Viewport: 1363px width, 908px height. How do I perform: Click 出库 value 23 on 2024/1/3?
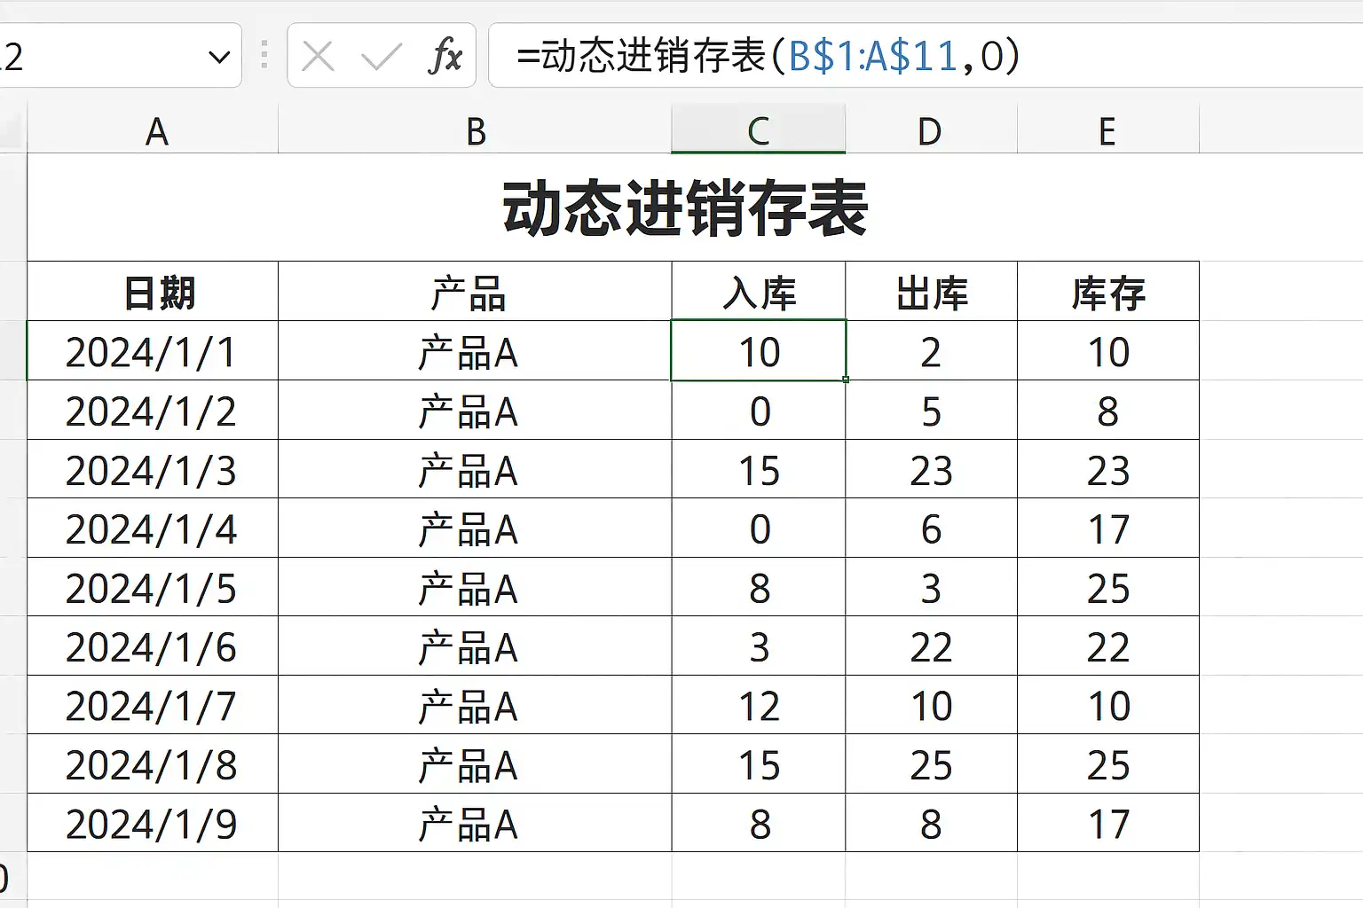coord(931,470)
